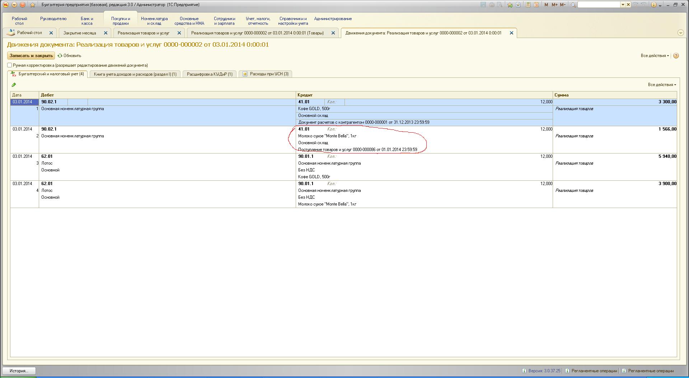Enable the Ручная корректировка checkbox
The height and width of the screenshot is (378, 689).
point(10,65)
